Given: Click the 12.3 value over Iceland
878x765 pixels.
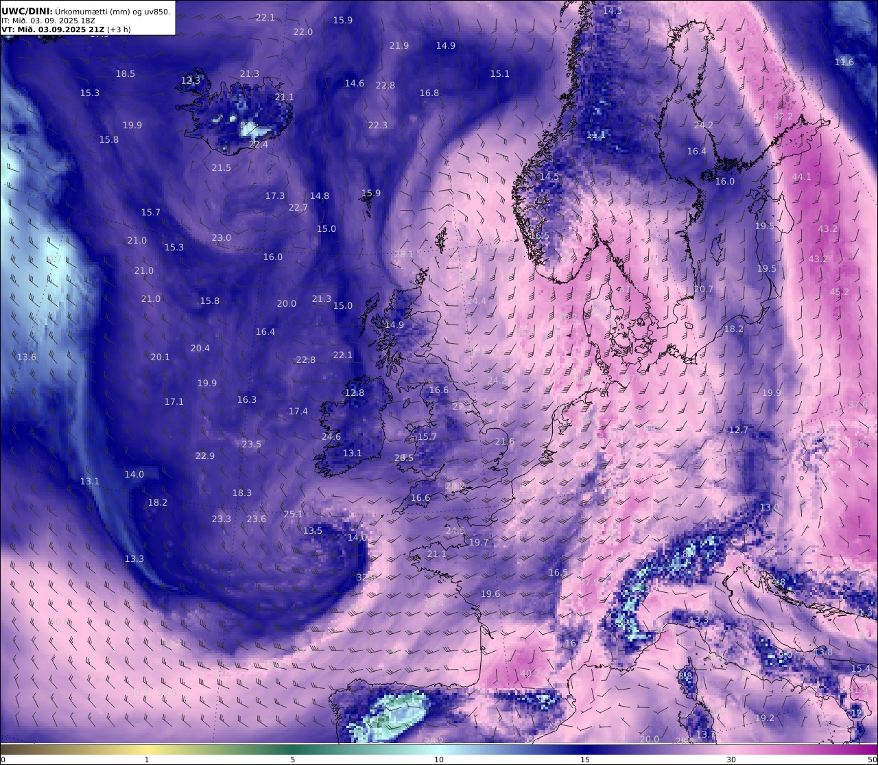Looking at the screenshot, I should [191, 81].
